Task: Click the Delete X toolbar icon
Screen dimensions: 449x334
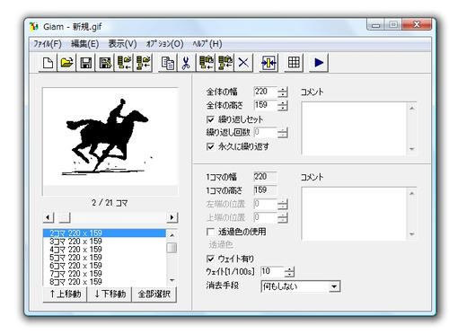Action: point(243,63)
